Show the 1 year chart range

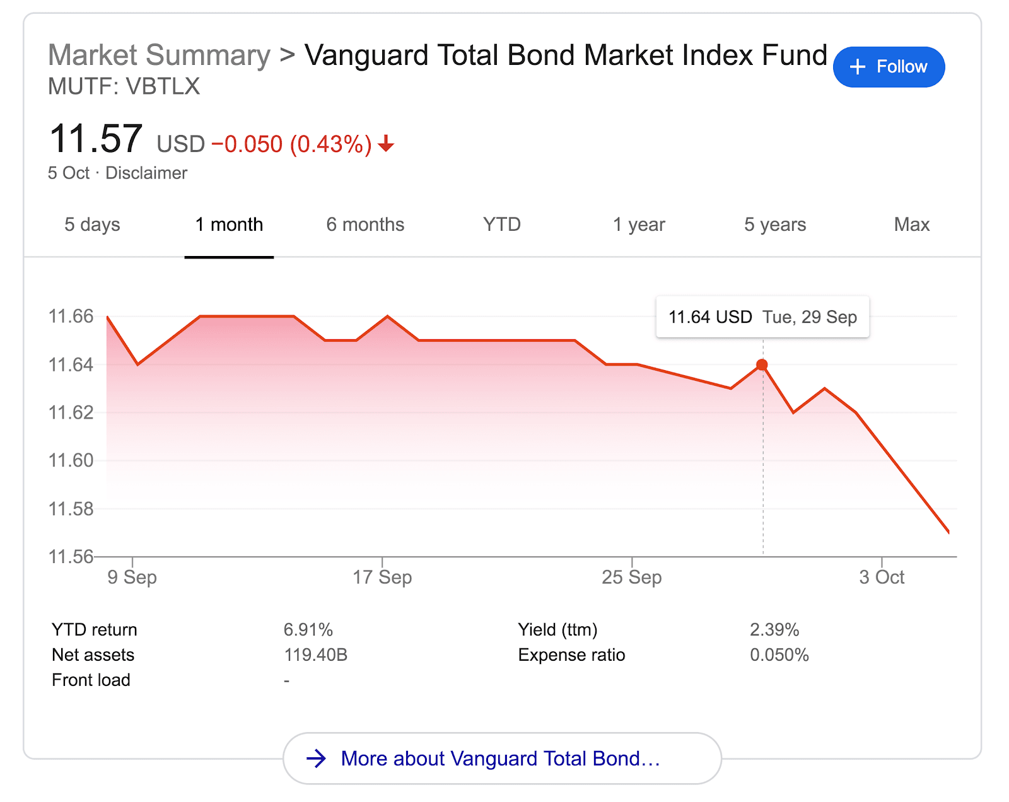(639, 224)
